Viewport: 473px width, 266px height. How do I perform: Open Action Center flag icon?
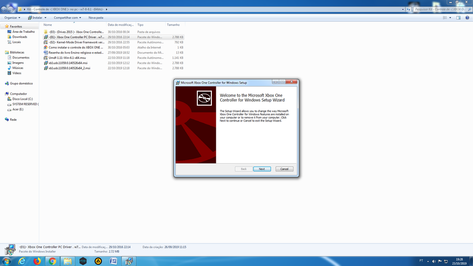440,261
